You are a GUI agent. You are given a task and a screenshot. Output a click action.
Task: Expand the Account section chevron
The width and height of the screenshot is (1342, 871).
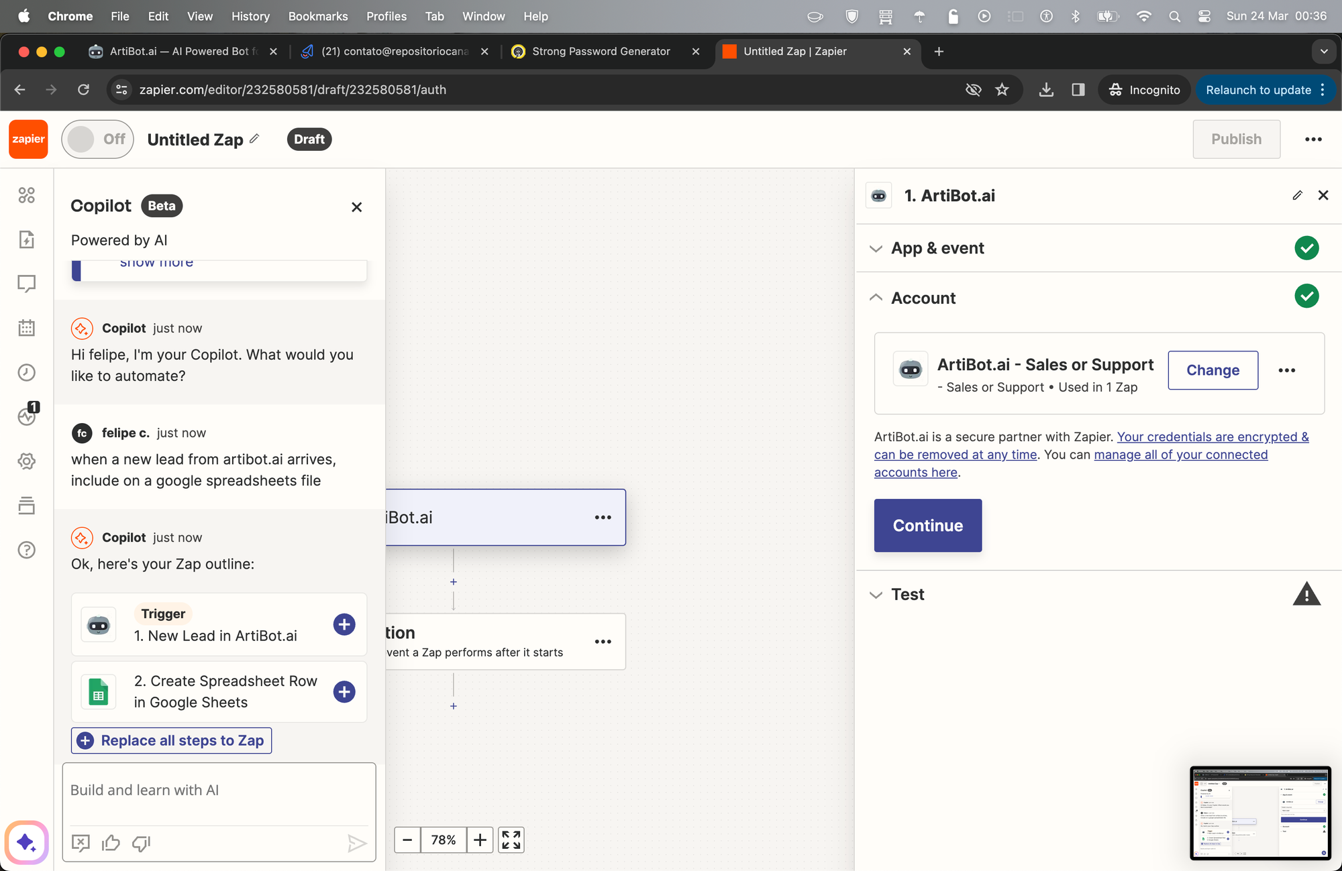tap(876, 297)
